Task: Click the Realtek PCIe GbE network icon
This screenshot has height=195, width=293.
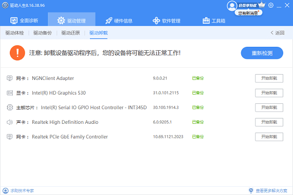Action: [x=10, y=136]
